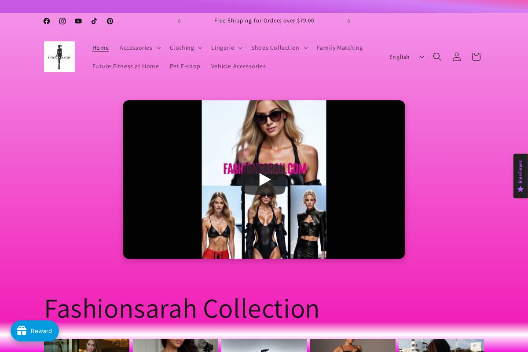Open Family Matching page
This screenshot has height=352, width=528.
pos(340,48)
